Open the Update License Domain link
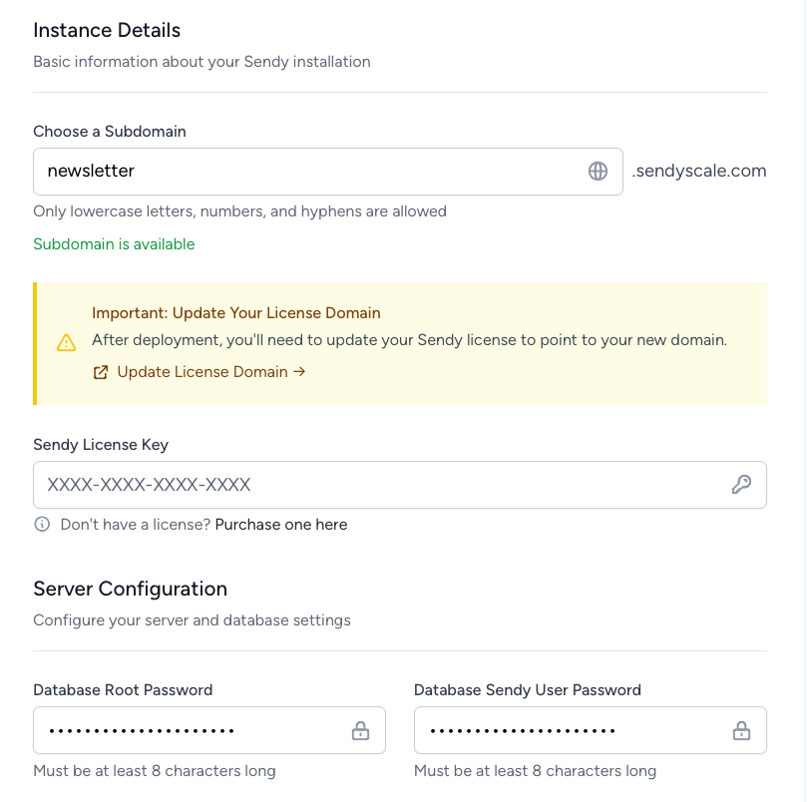Image resolution: width=807 pixels, height=802 pixels. 211,372
